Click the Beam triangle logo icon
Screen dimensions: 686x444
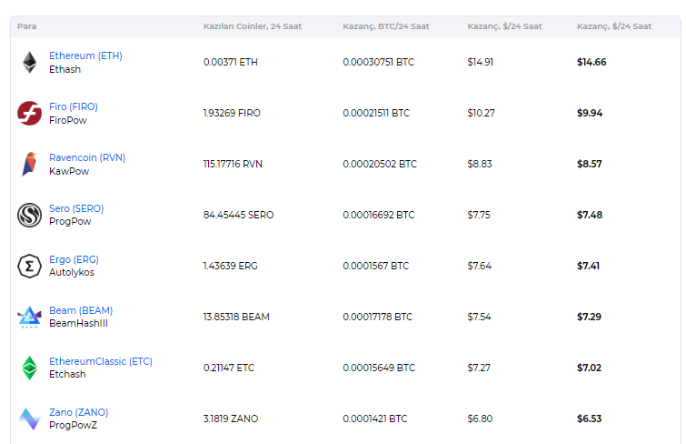point(29,317)
